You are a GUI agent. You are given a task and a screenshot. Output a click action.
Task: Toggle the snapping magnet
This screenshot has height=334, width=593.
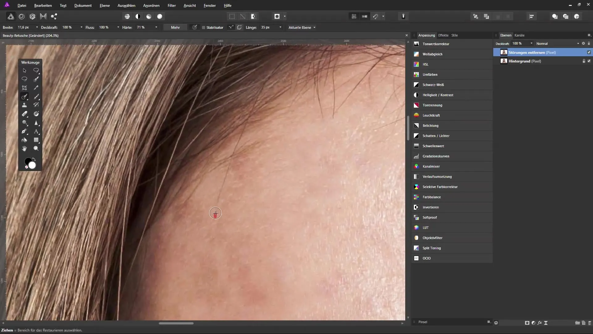tap(376, 16)
